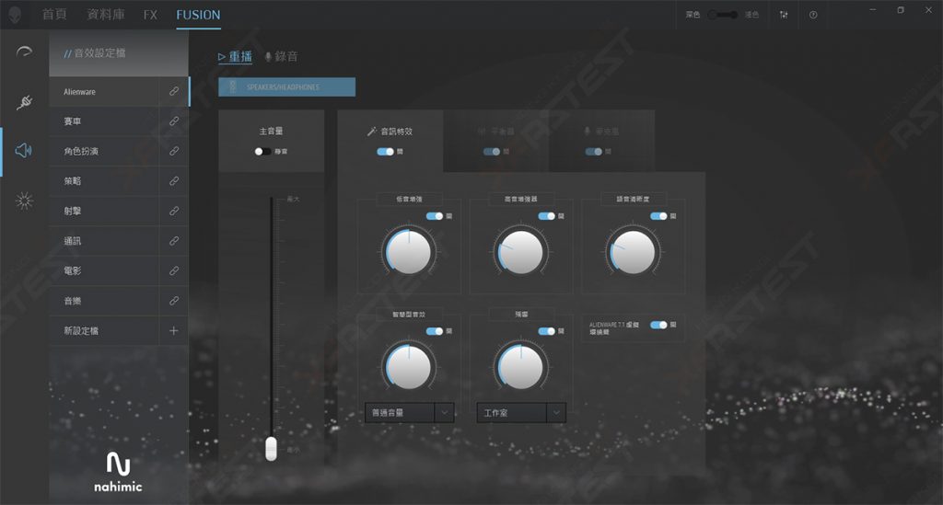Click the 音效設定檔 panel header
The image size is (943, 505).
[x=119, y=52]
